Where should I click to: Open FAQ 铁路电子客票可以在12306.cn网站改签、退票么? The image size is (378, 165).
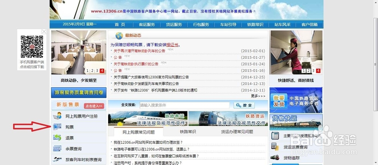(x=152, y=149)
